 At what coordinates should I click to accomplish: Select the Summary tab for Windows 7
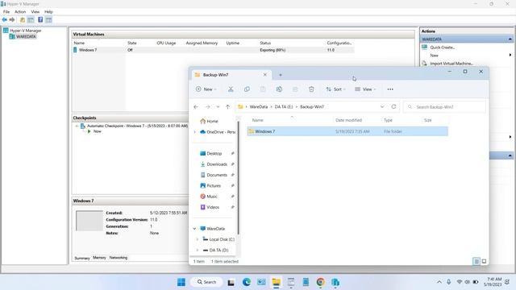coord(82,258)
